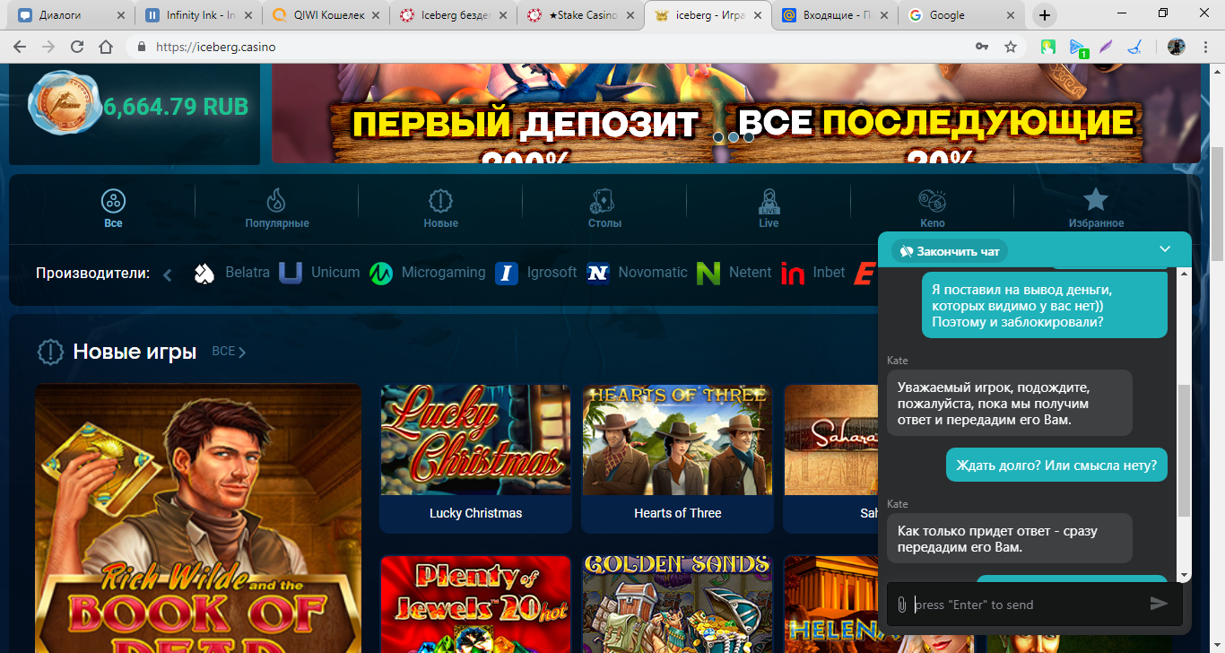This screenshot has height=653, width=1225.
Task: Open the Chrome three-dot menu
Action: point(1206,47)
